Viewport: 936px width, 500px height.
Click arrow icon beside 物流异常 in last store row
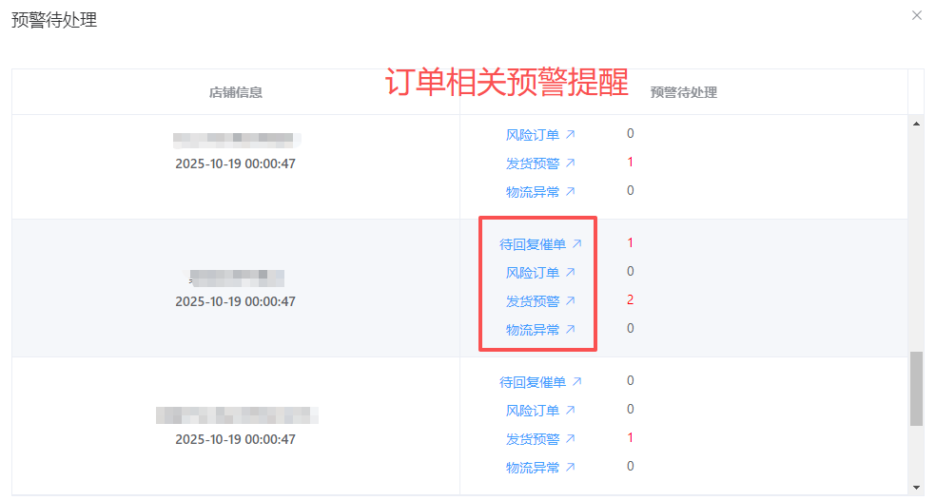pyautogui.click(x=570, y=468)
